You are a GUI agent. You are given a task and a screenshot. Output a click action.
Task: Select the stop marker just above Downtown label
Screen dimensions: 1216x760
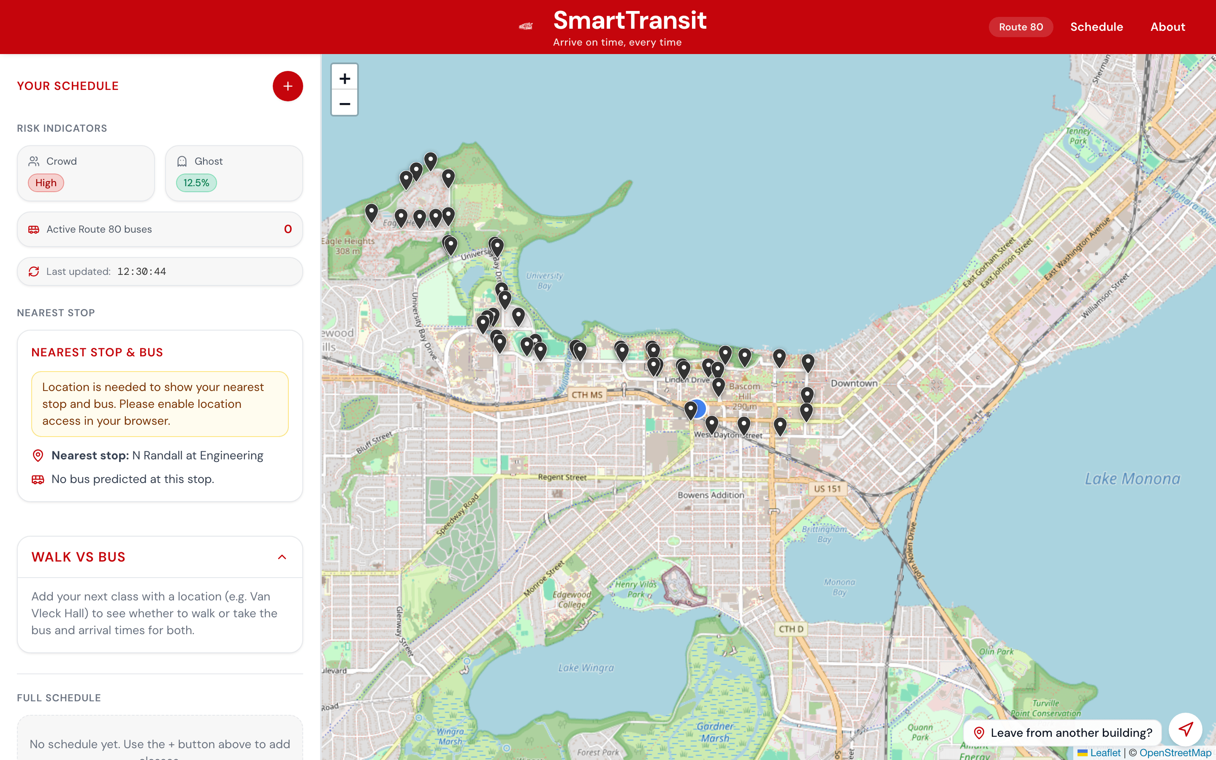click(808, 363)
